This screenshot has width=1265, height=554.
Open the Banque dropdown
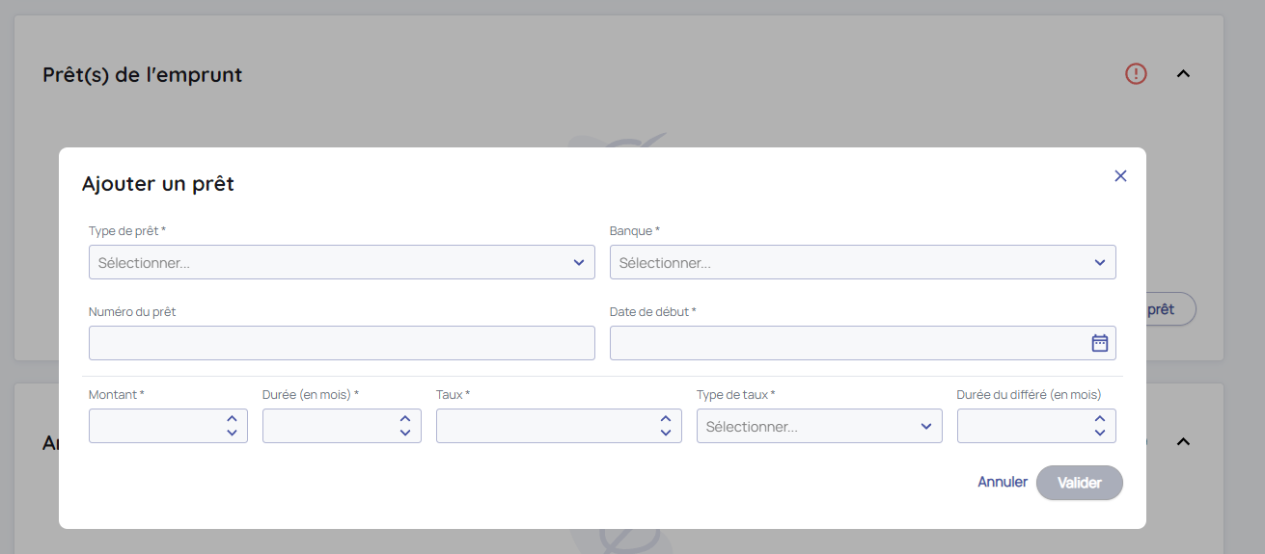pyautogui.click(x=863, y=262)
